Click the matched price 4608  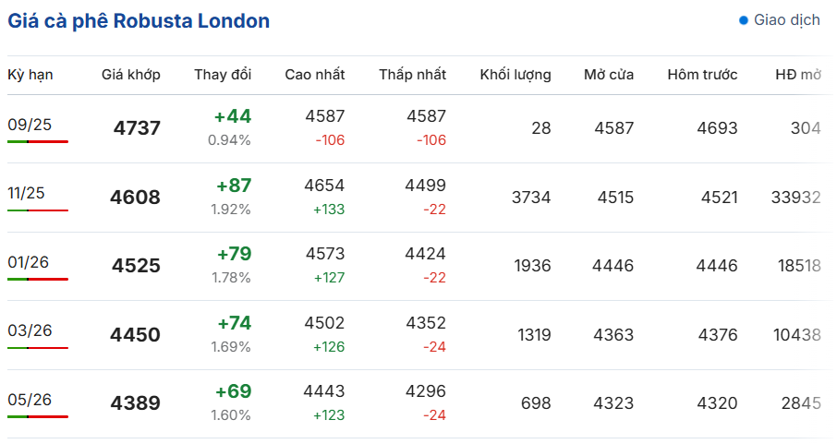(x=135, y=198)
